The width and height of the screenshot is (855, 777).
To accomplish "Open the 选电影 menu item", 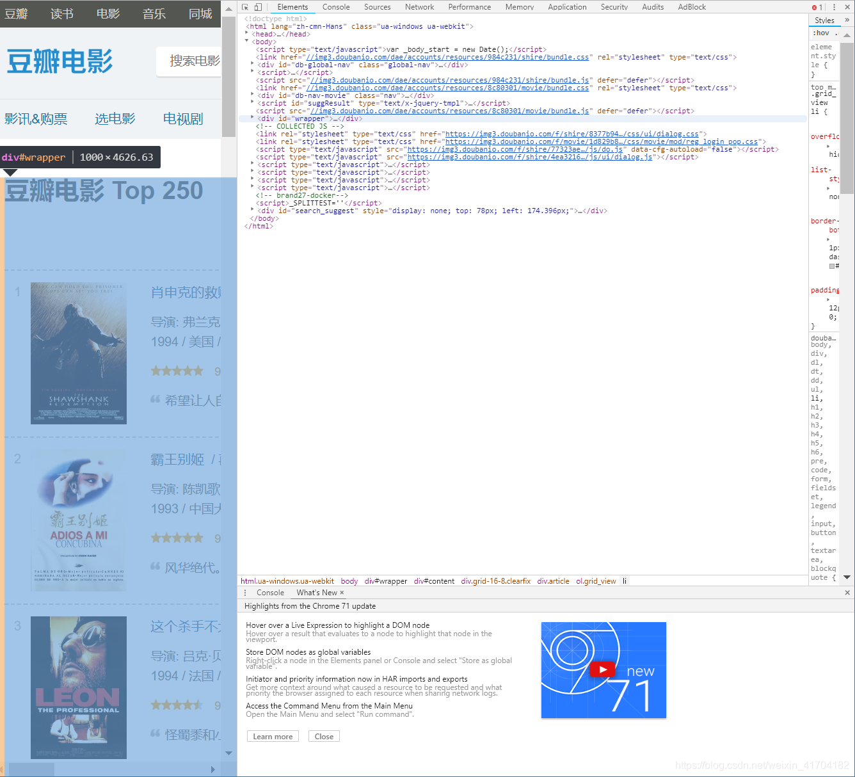I will (x=115, y=118).
